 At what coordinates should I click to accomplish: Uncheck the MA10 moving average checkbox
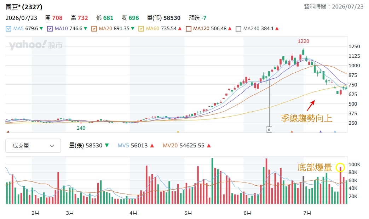click(x=50, y=29)
